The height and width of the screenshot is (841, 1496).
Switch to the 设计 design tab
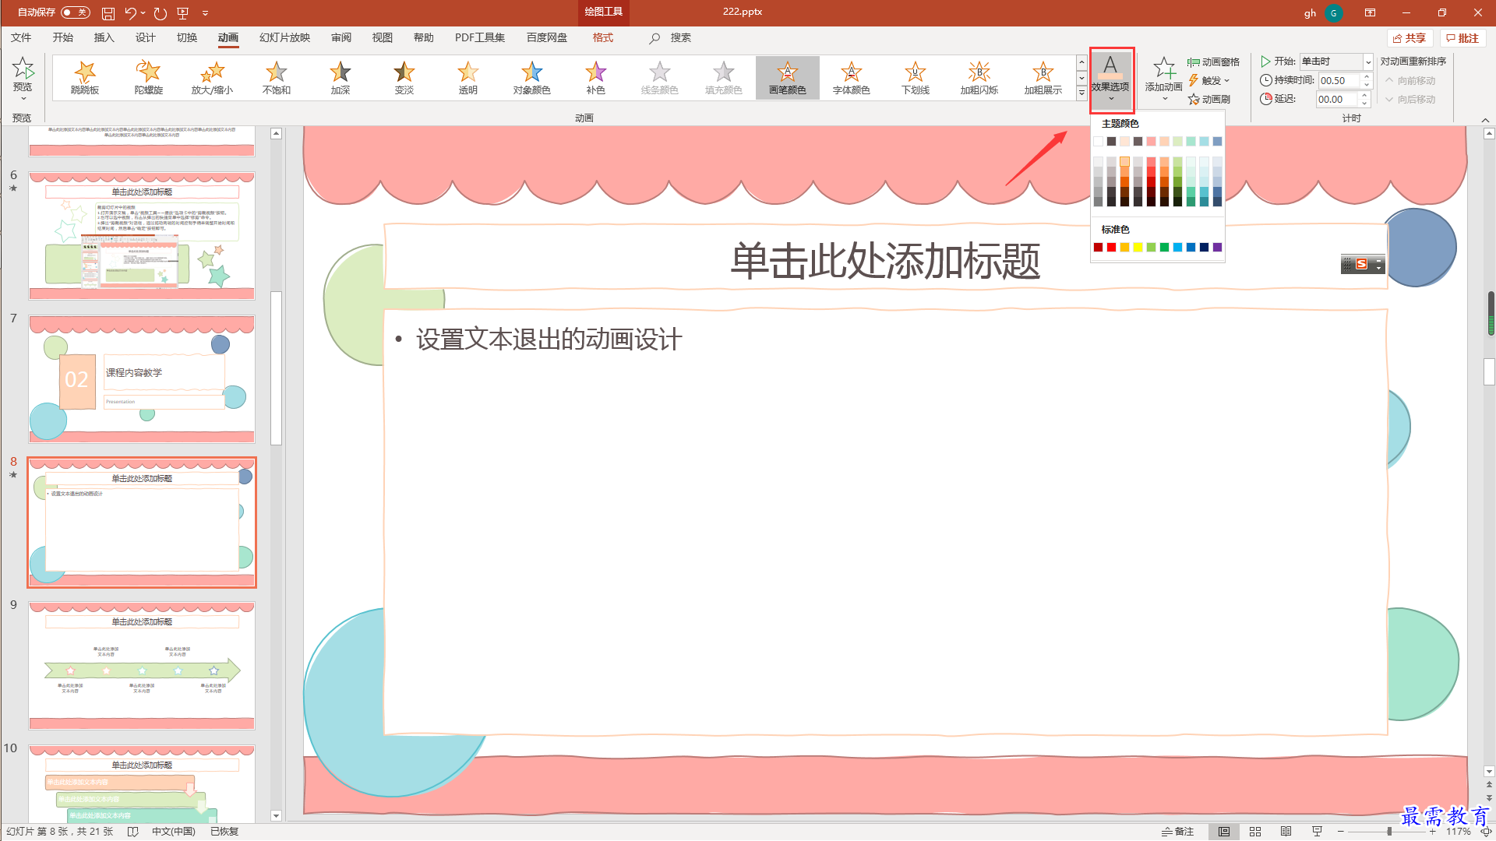click(146, 37)
